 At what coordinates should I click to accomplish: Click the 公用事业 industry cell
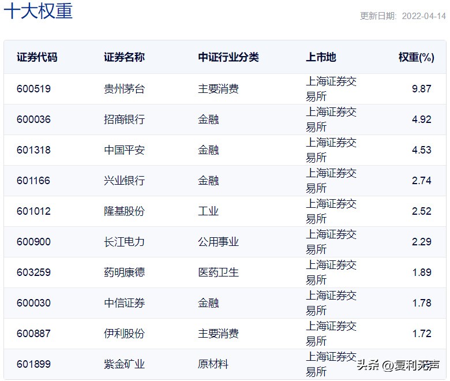click(219, 242)
